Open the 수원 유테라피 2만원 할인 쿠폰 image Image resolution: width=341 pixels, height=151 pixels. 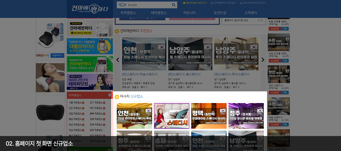(x=279, y=42)
